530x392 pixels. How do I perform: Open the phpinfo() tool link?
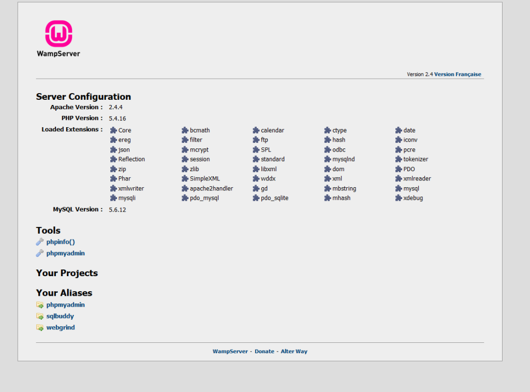click(61, 242)
